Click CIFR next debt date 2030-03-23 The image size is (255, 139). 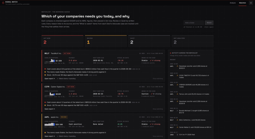click(98, 94)
